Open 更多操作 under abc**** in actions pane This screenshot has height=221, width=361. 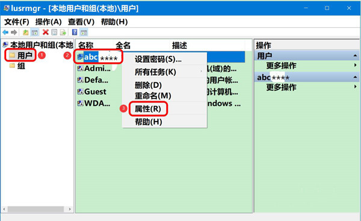click(x=282, y=87)
